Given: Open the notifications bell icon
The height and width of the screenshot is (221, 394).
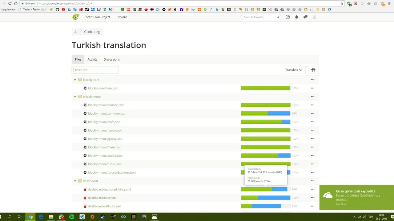Looking at the screenshot, I should (x=297, y=17).
